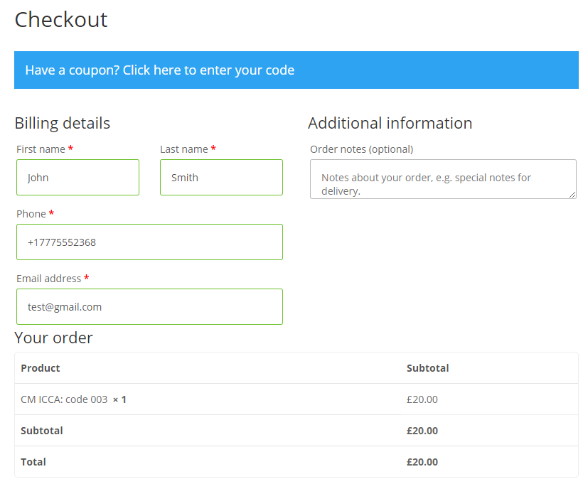Click the Order notes text area
The height and width of the screenshot is (484, 588).
pos(443,179)
